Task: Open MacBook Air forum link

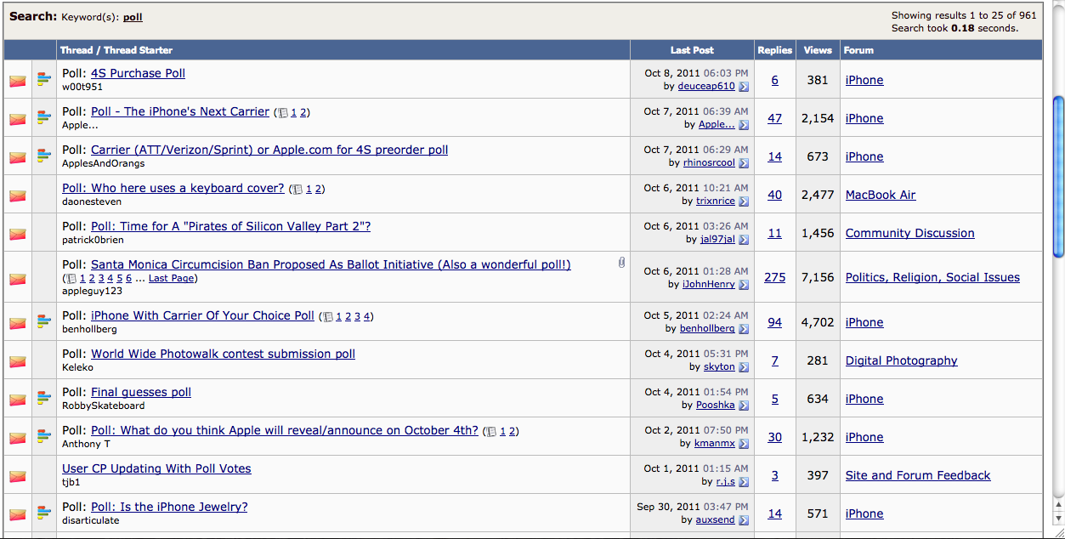Action: pos(881,195)
